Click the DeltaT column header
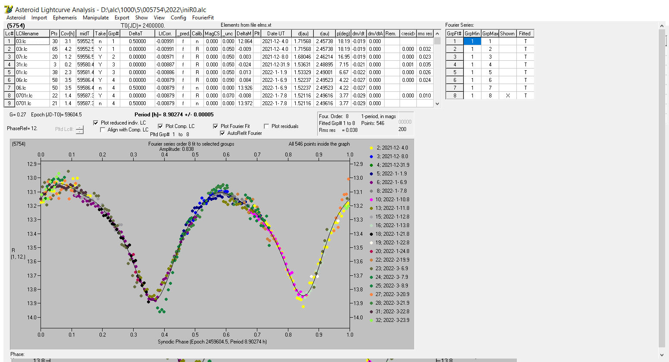The width and height of the screenshot is (669, 362). pos(137,34)
